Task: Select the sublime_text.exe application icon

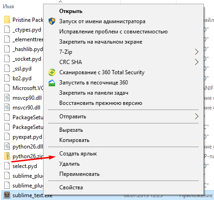Action: click(x=7, y=194)
